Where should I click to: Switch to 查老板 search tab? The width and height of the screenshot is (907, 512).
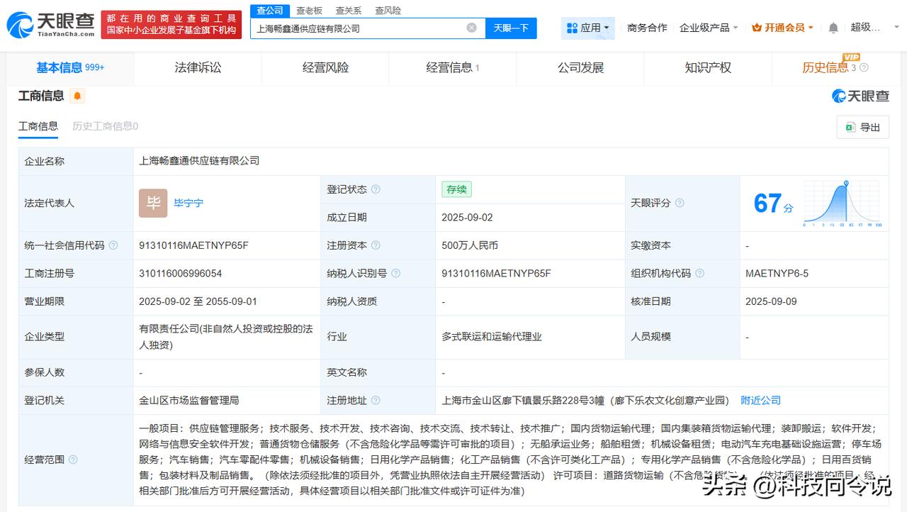pos(309,10)
